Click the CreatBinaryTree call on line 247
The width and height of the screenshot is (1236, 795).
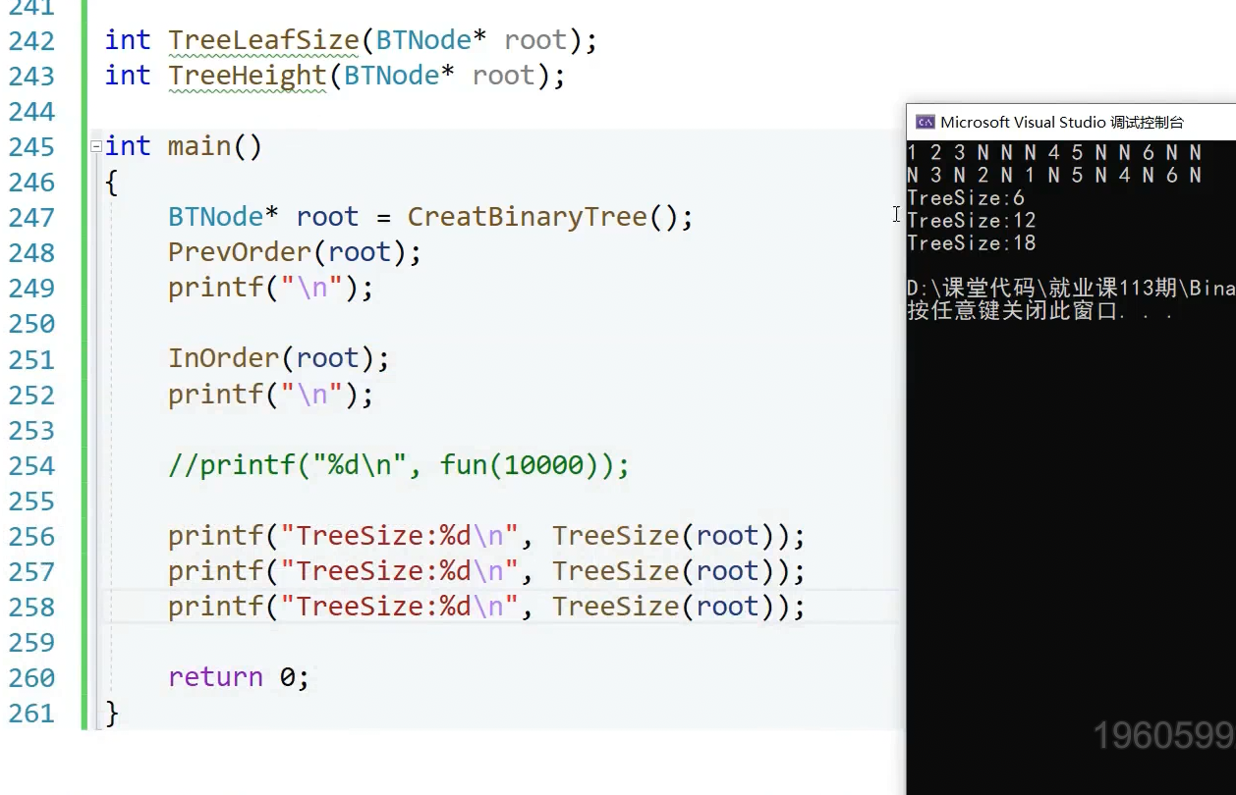click(x=550, y=217)
